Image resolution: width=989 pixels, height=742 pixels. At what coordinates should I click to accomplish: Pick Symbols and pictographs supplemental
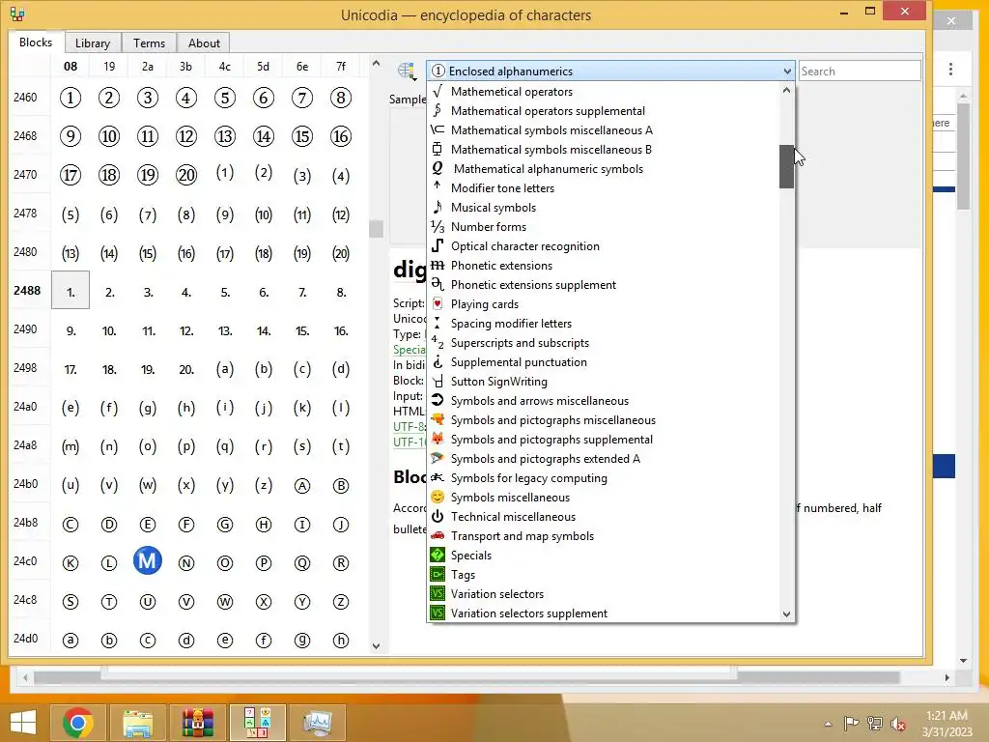(x=604, y=440)
